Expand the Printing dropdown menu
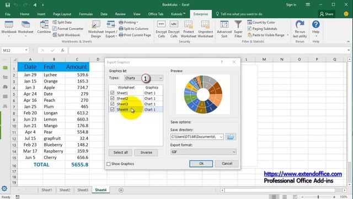Screen dimensions: 353x199 click(129, 22)
